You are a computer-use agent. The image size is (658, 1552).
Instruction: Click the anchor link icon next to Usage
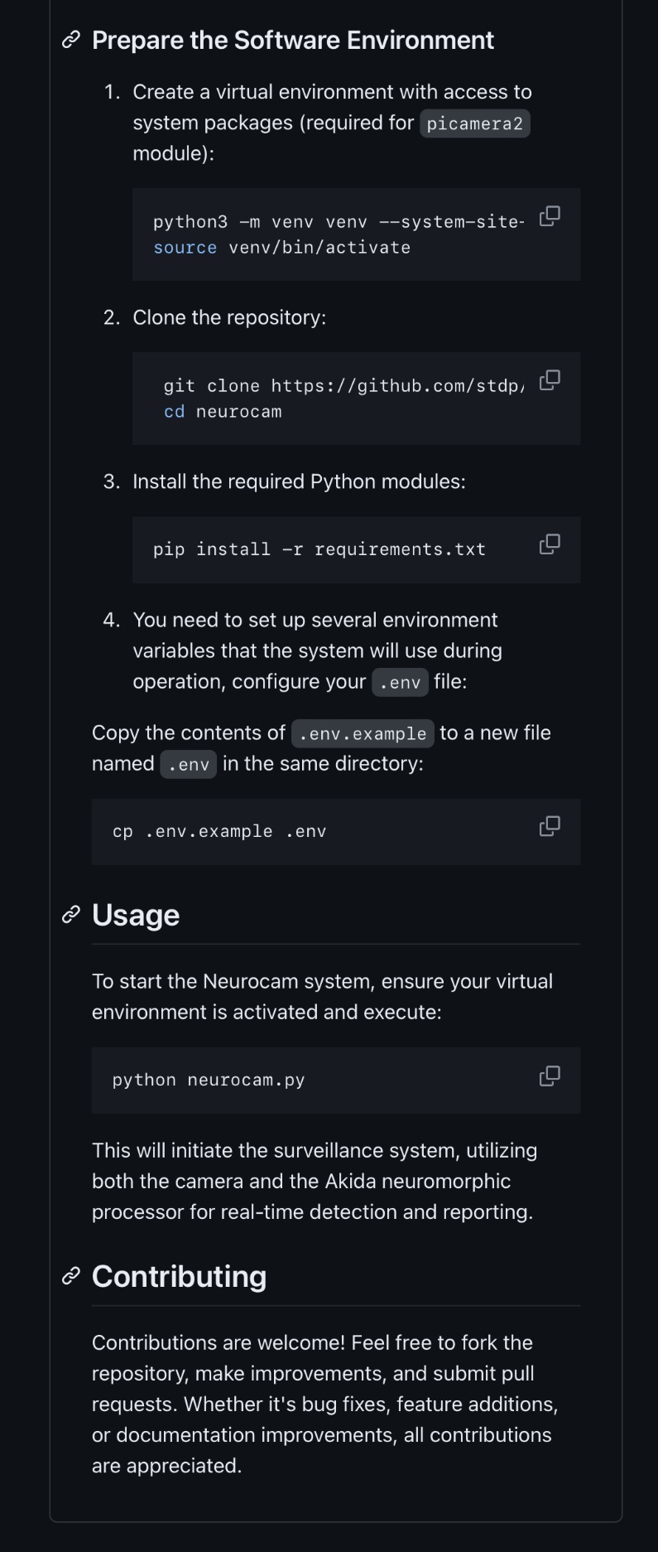71,915
